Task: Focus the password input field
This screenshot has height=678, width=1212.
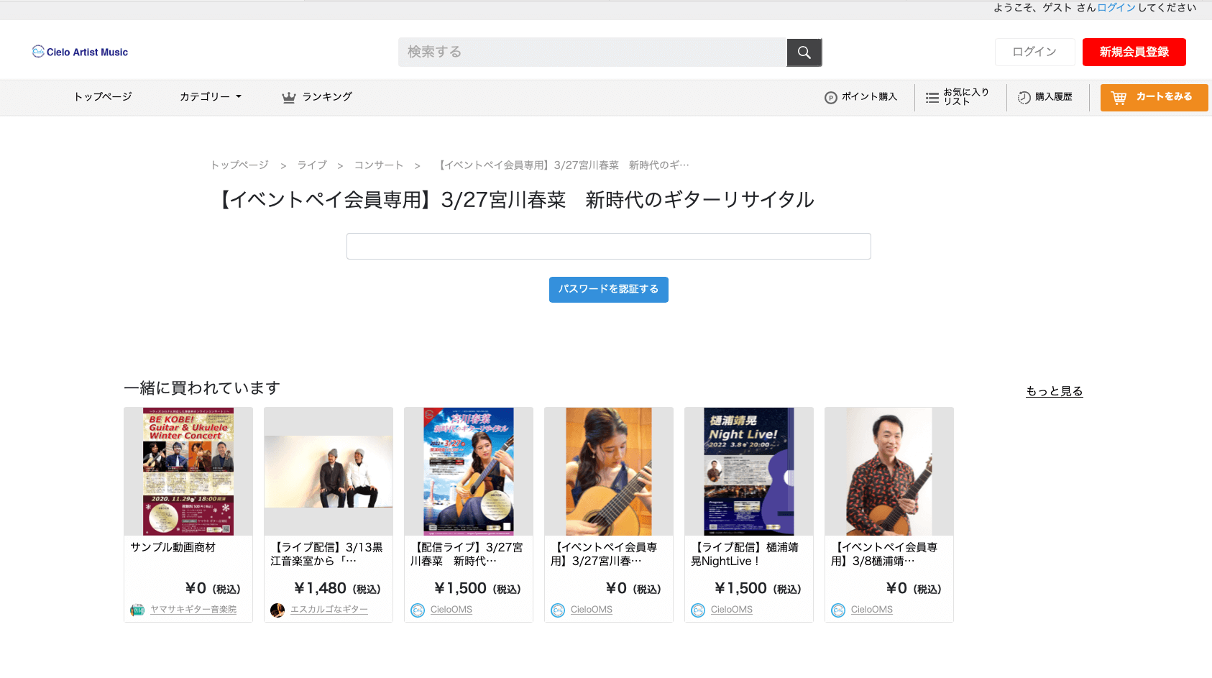Action: pos(609,246)
